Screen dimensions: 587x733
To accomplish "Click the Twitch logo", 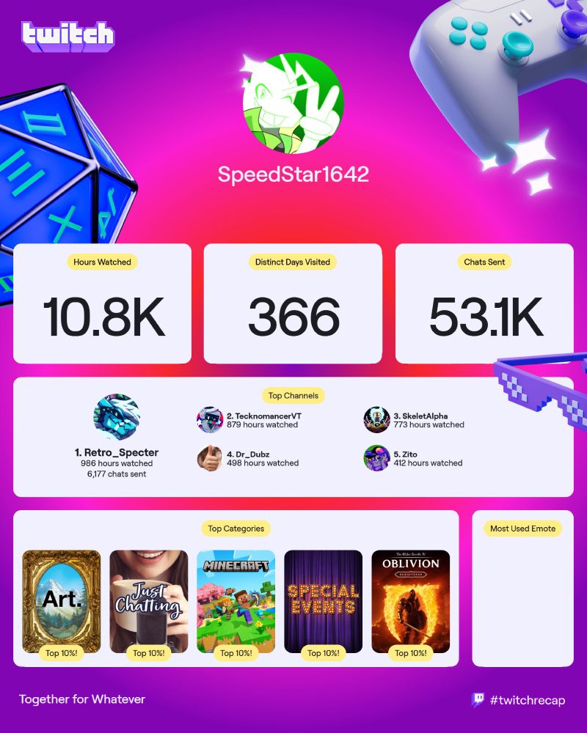I will (68, 36).
